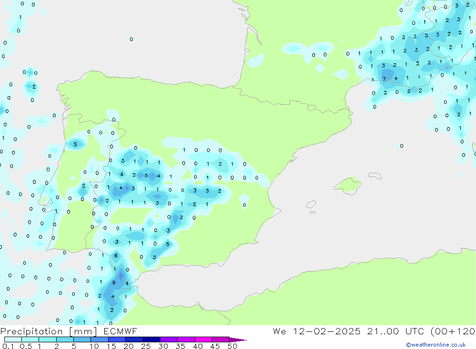This screenshot has width=476, height=349.
Task: Select the 0.5–1 mm light cyan legend swatch
Action: (x=30, y=339)
